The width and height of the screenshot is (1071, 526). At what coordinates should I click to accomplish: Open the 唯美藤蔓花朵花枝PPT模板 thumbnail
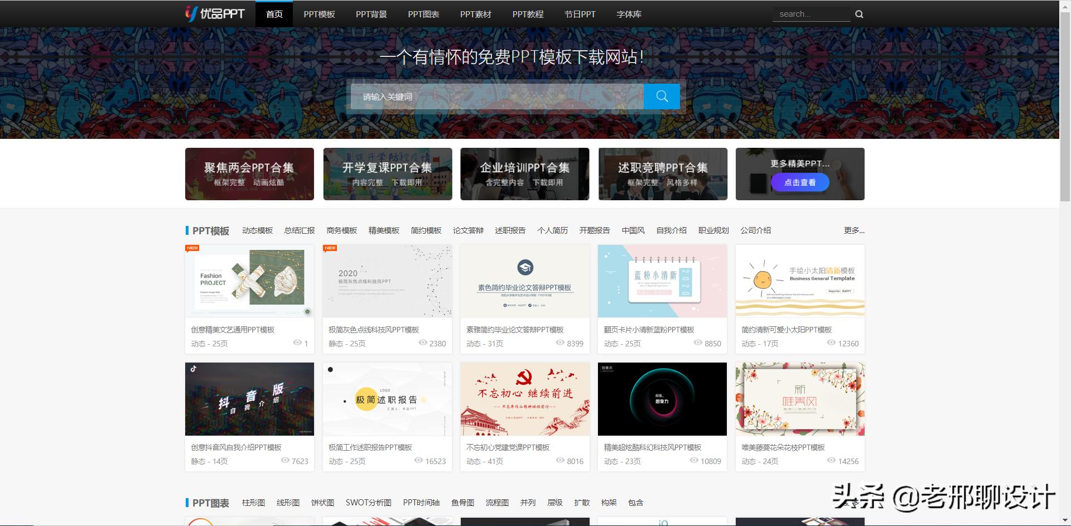click(x=799, y=399)
